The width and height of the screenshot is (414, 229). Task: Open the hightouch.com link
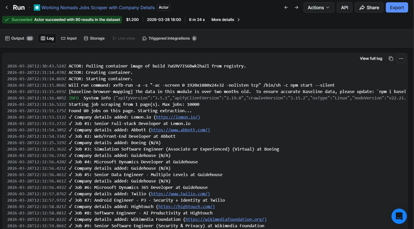click(186, 207)
